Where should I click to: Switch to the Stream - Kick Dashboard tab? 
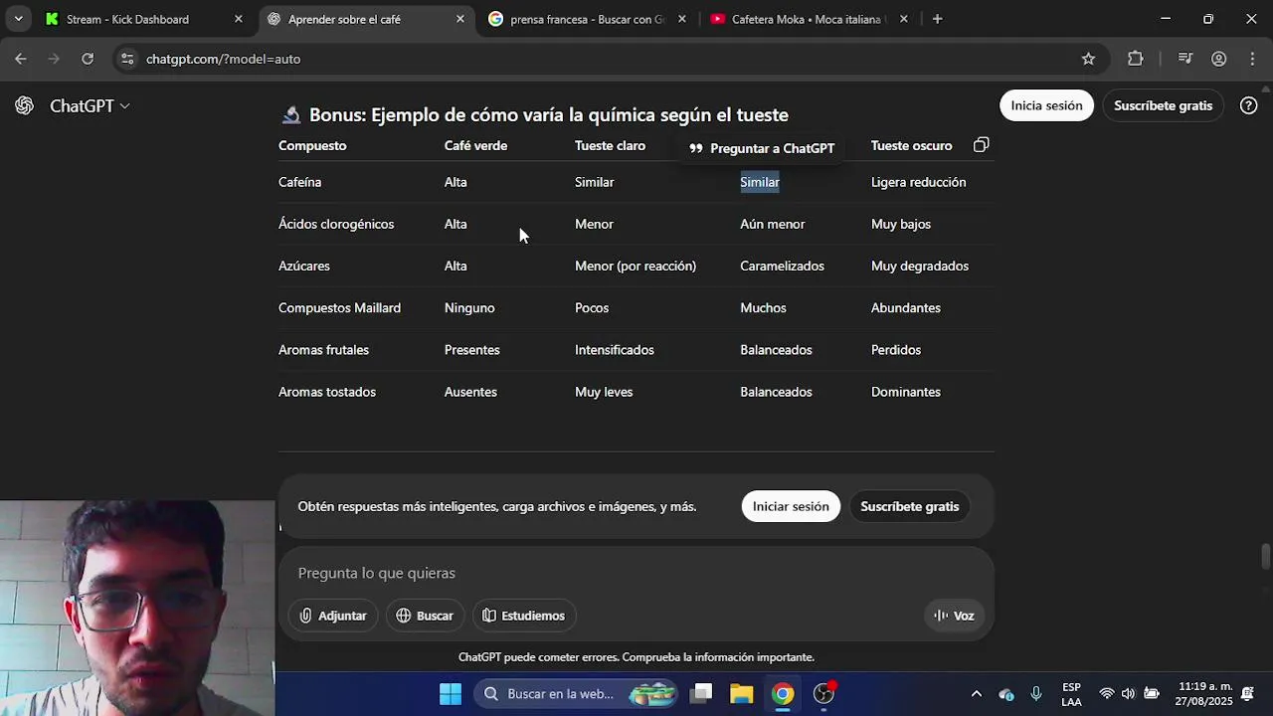coord(144,19)
